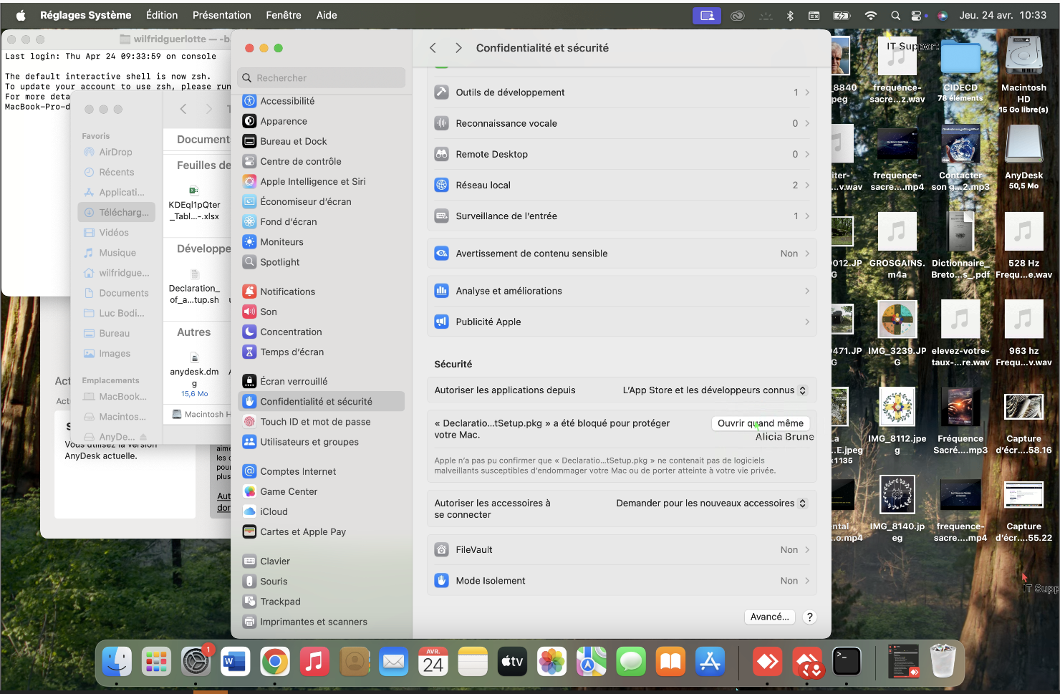The width and height of the screenshot is (1060, 694).
Task: Open the Fenêtre menu in menu bar
Action: (284, 15)
